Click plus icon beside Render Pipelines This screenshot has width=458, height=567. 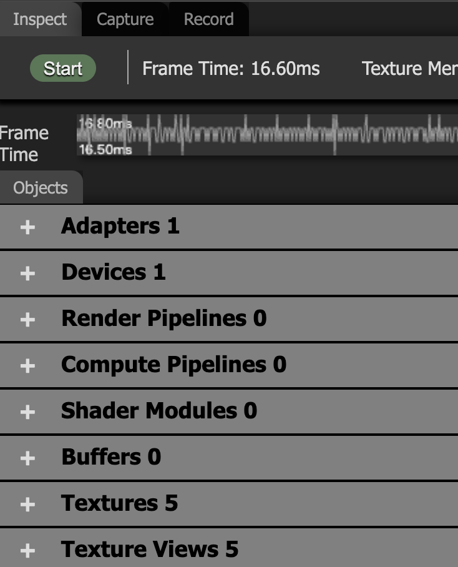[27, 319]
